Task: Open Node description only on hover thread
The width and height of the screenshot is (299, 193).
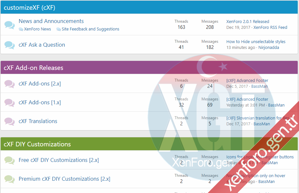Action: click(x=256, y=176)
